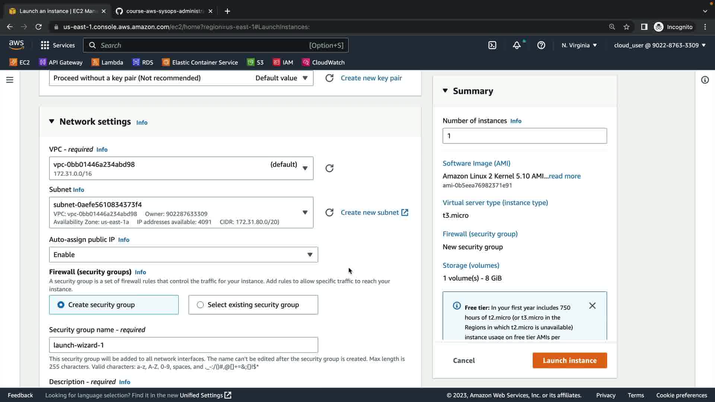This screenshot has width=715, height=402.
Task: Collapse the Summary panel
Action: click(x=445, y=91)
